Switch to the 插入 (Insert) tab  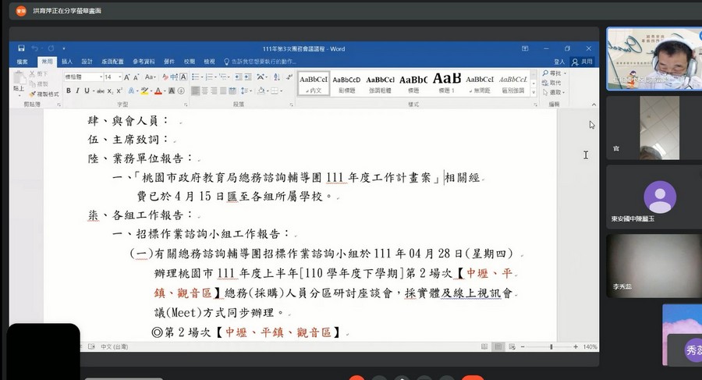coord(67,62)
